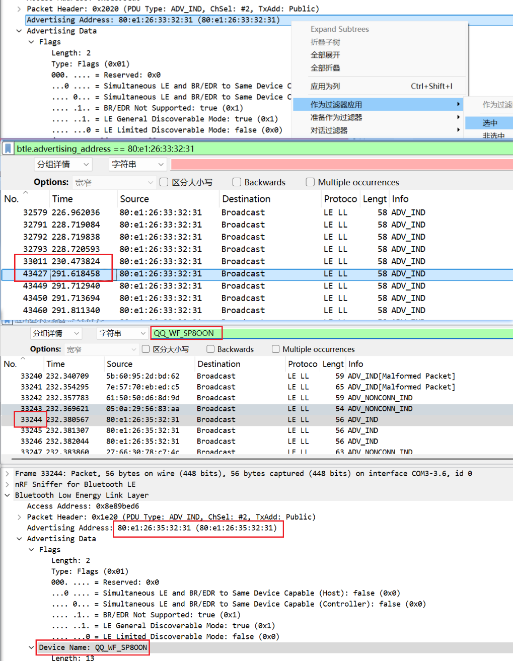Open the 字符串 dropdown next to QQ_WF_SP8OON field

(122, 333)
